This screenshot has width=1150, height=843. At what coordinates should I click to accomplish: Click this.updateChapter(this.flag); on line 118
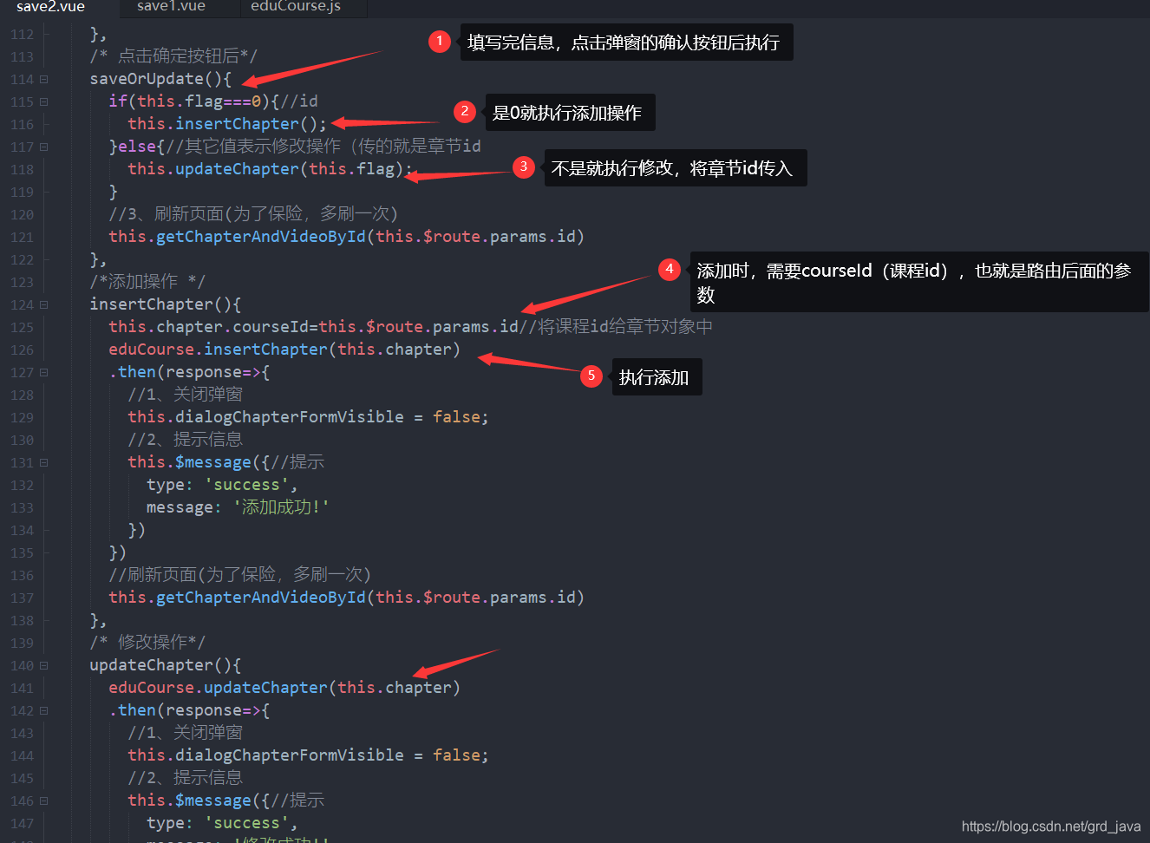click(x=270, y=169)
